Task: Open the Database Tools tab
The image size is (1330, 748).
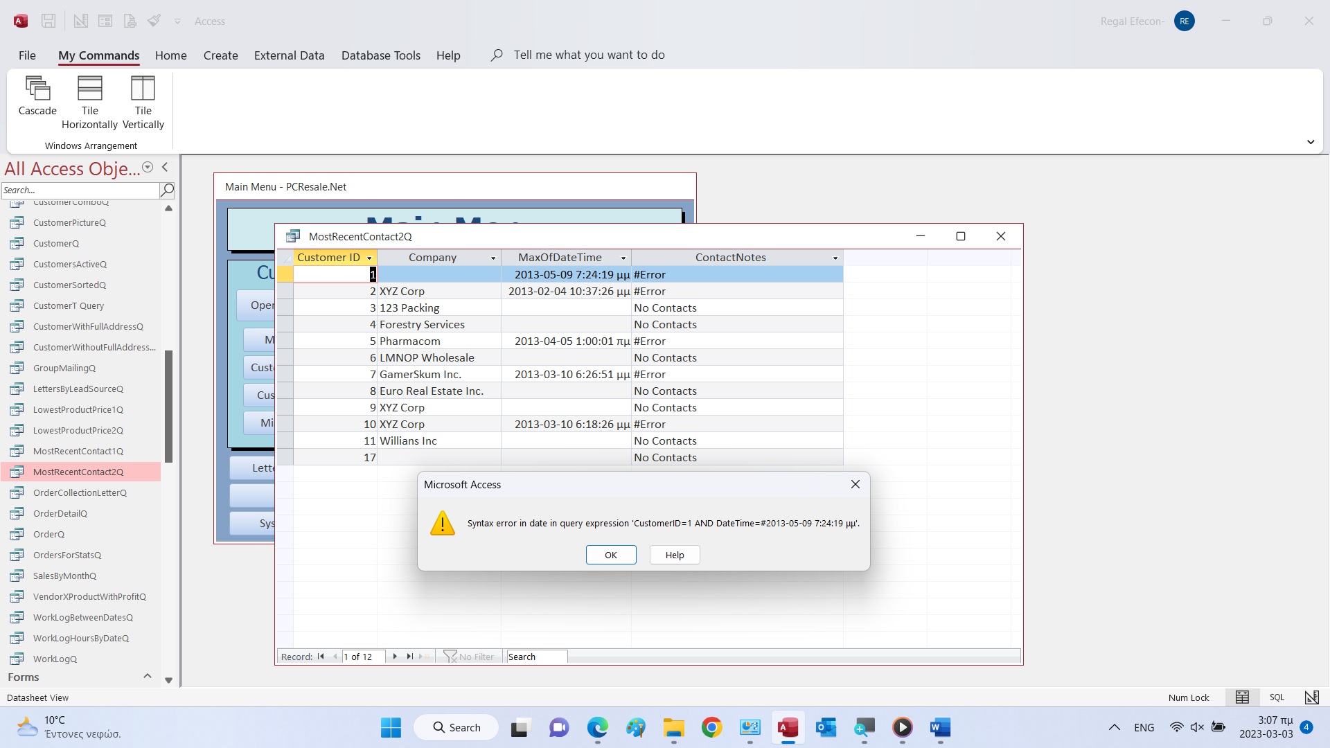Action: (380, 55)
